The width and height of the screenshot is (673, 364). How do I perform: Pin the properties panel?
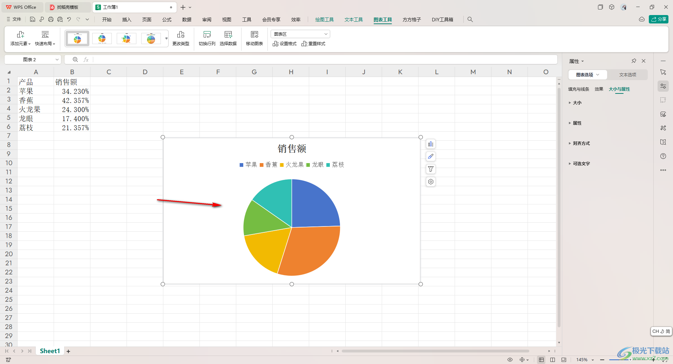click(634, 61)
